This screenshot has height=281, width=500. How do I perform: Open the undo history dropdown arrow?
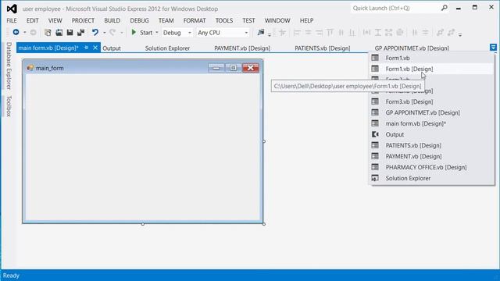coord(104,33)
